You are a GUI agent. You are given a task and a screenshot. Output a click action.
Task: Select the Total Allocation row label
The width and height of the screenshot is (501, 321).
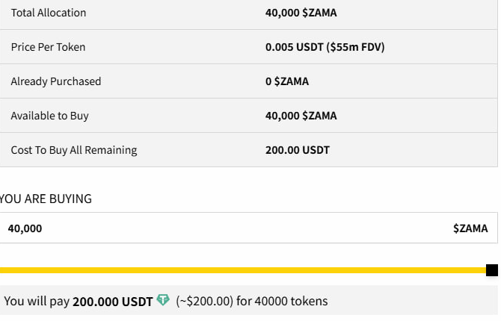click(x=49, y=13)
